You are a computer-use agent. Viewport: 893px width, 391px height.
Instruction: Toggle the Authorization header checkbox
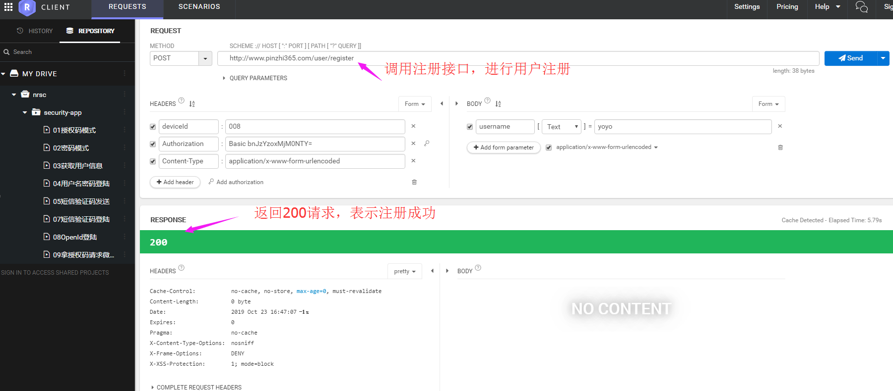click(153, 144)
